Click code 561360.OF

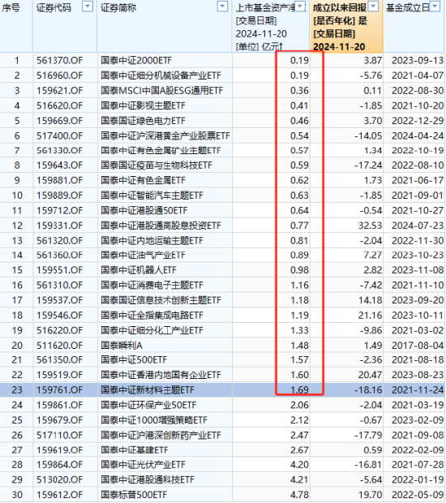pos(60,255)
